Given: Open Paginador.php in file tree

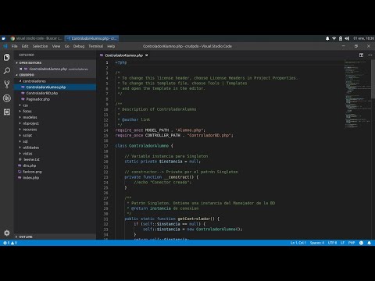Looking at the screenshot, I should 55,99.
